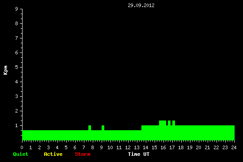Click the Kpm vertical axis label
The width and height of the screenshot is (243, 162).
5,70
